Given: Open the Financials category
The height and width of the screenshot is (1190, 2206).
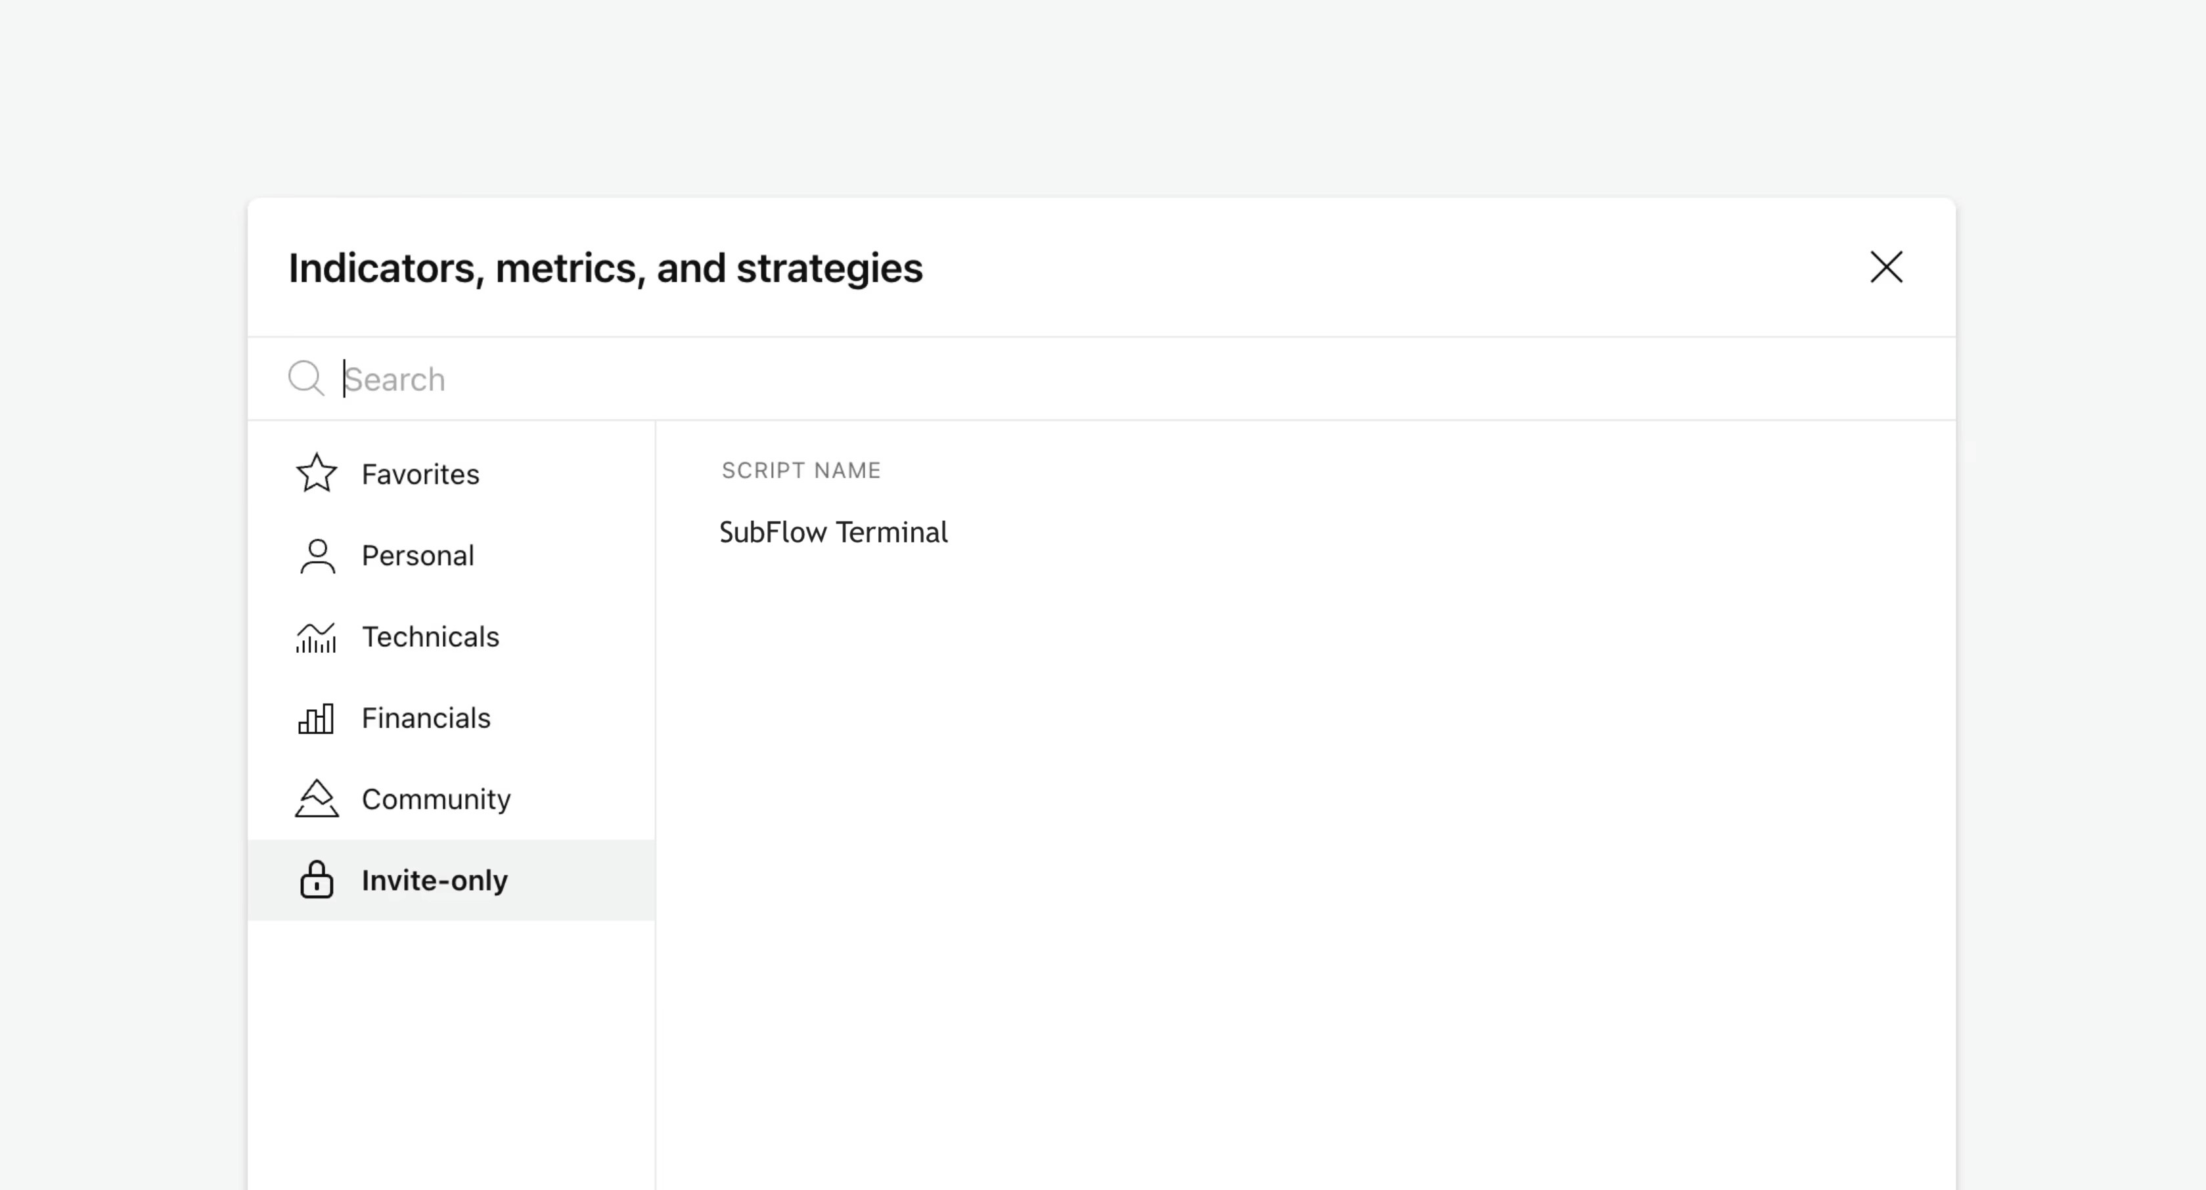Looking at the screenshot, I should coord(426,717).
